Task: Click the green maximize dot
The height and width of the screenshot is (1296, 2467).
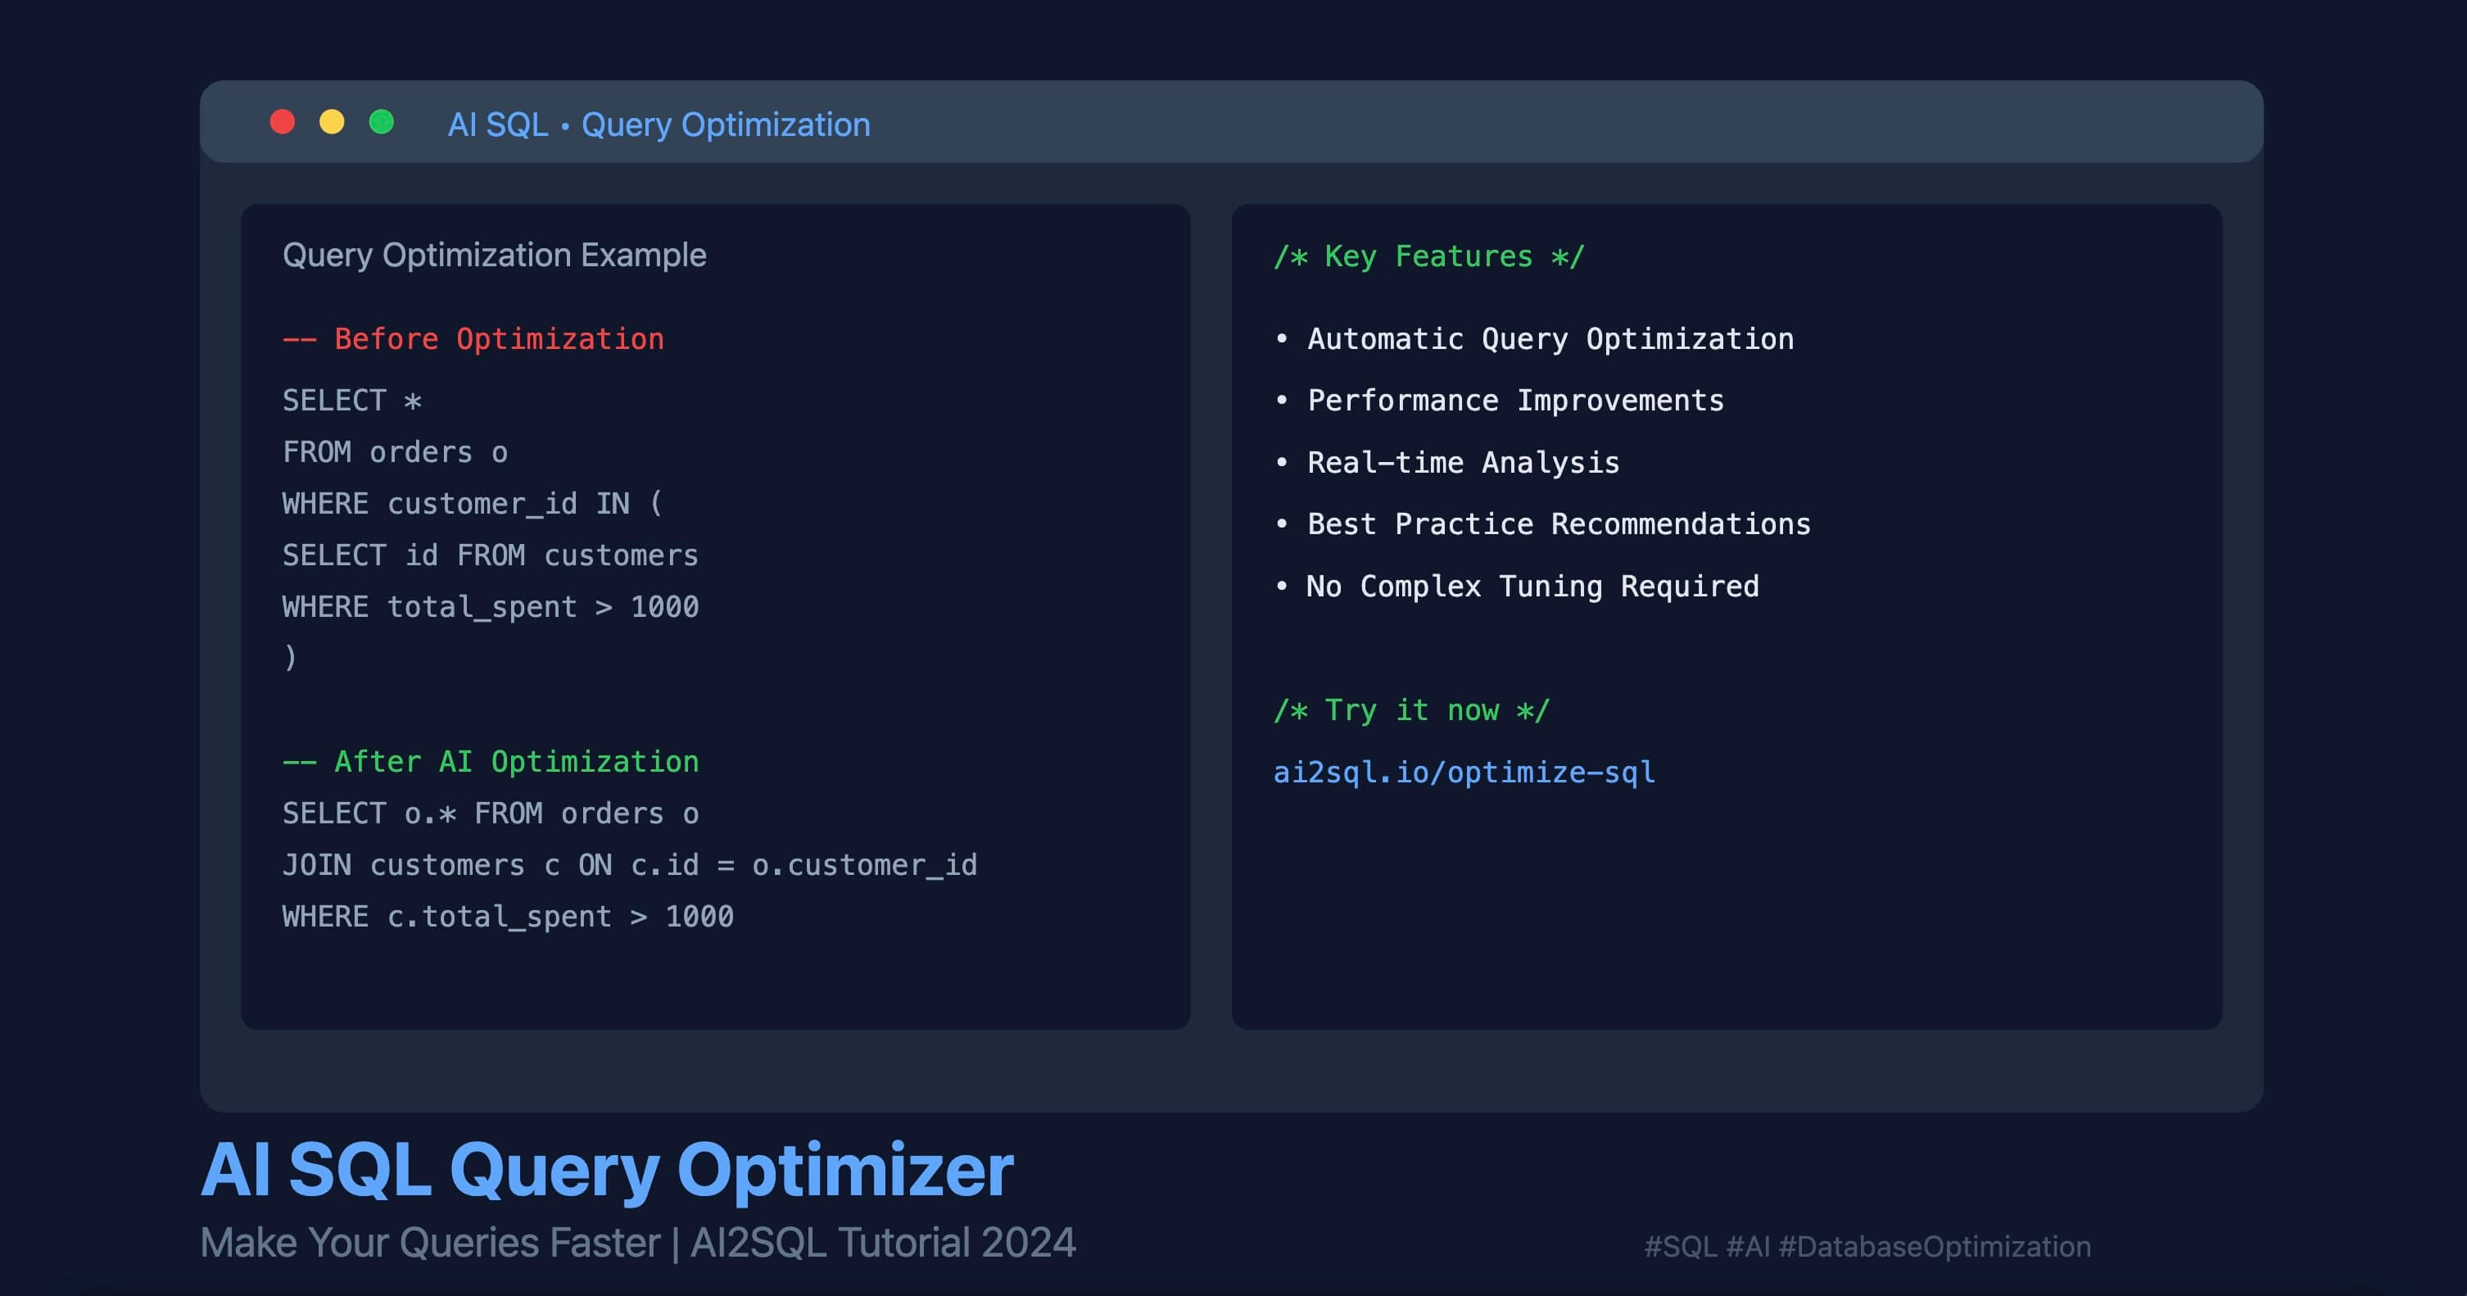Action: click(382, 123)
